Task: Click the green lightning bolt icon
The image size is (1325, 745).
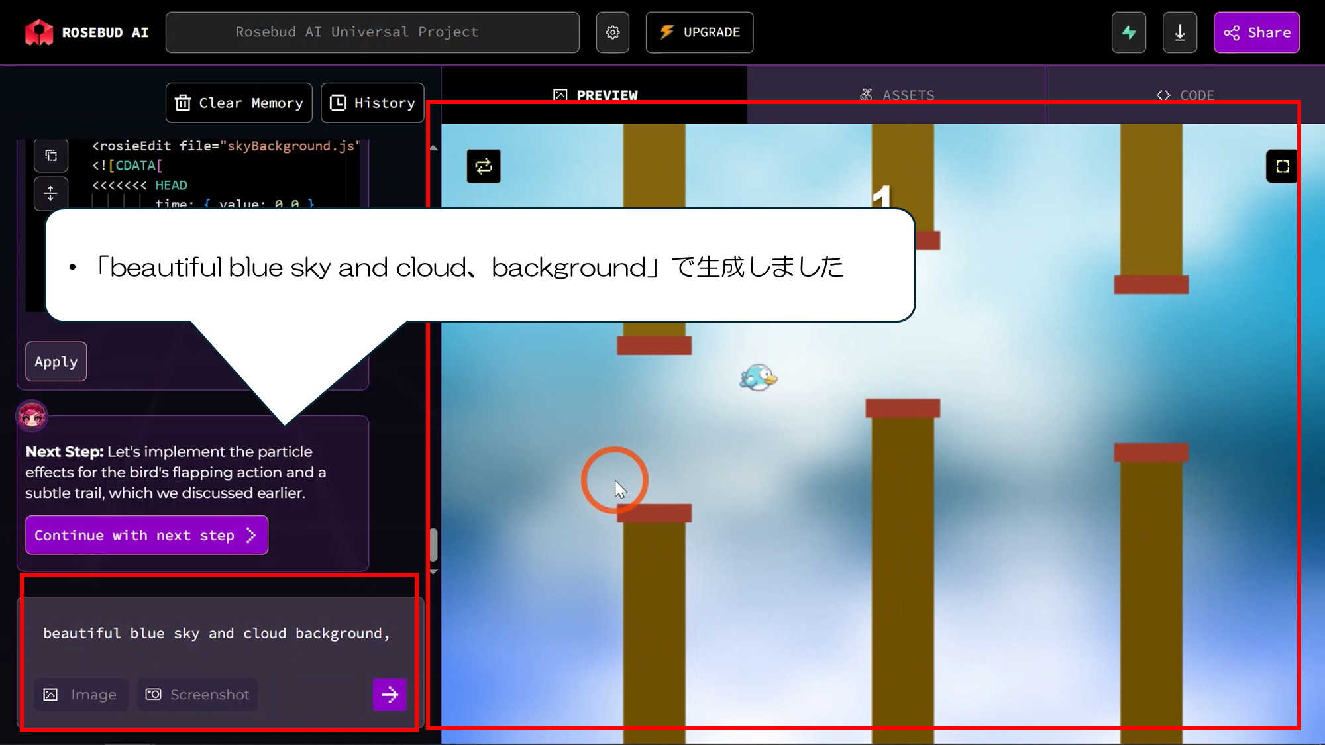Action: 1129,32
